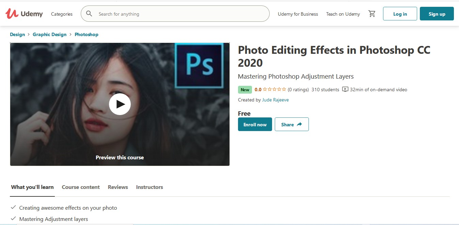Image resolution: width=459 pixels, height=225 pixels.
Task: Open Udemy for Business link
Action: (298, 14)
